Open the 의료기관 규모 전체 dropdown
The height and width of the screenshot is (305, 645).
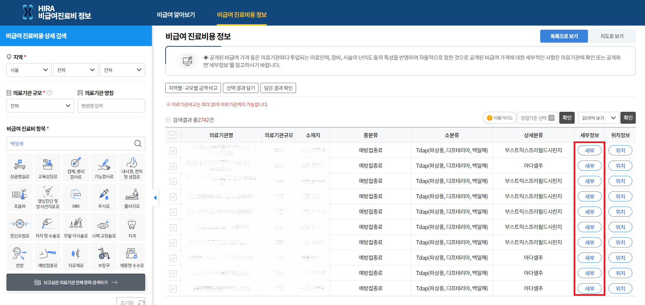coord(40,106)
